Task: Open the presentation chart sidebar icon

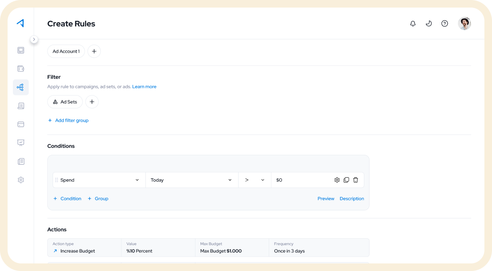Action: [21, 143]
